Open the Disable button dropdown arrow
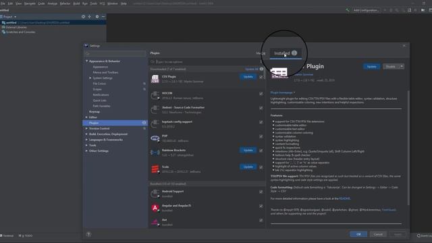The width and height of the screenshot is (432, 243). pos(402,66)
